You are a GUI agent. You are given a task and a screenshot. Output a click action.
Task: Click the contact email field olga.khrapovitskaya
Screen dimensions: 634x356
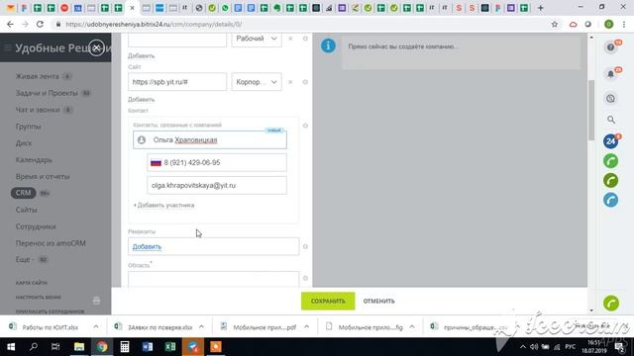coord(217,185)
